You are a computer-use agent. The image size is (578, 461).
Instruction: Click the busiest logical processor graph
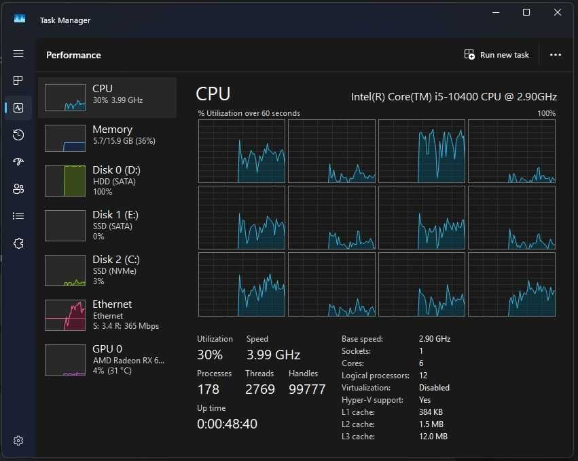(x=422, y=151)
